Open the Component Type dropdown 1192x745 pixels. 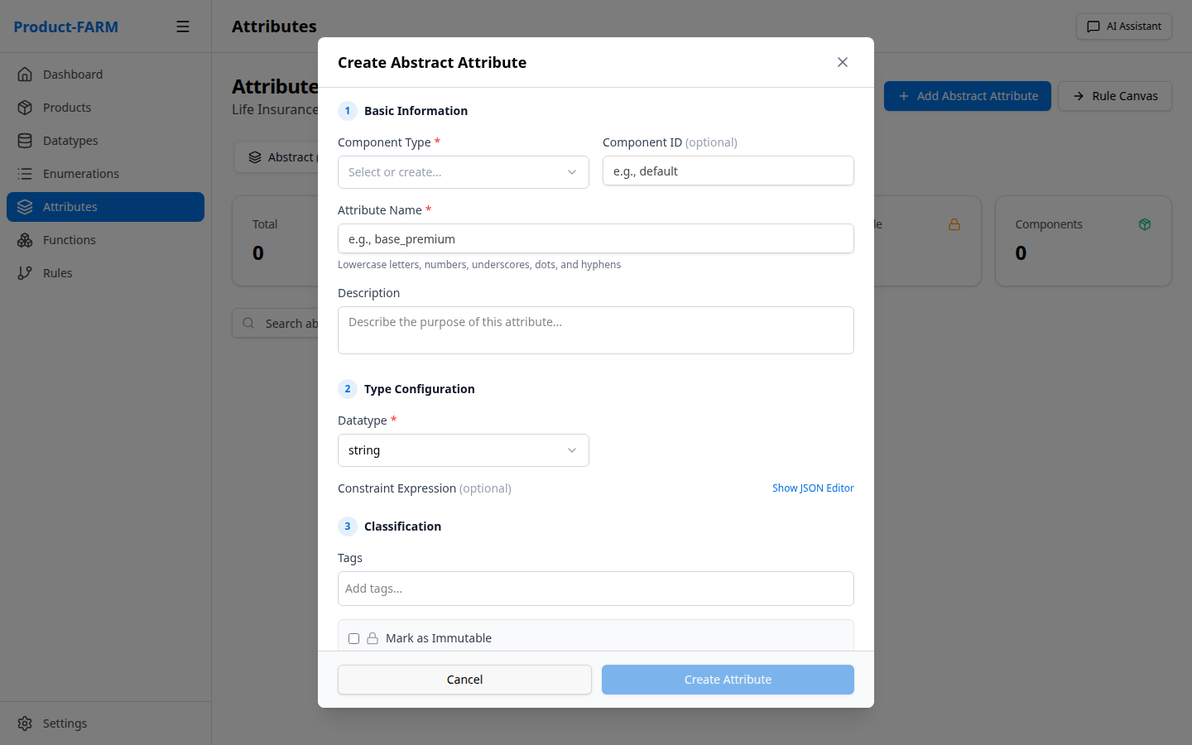pos(463,171)
